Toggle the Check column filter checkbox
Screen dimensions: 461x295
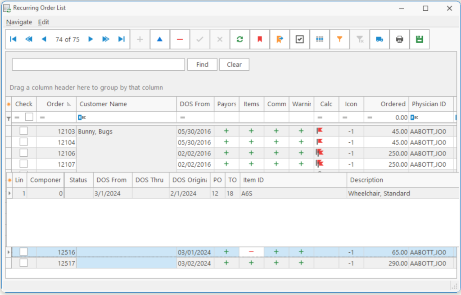pos(29,117)
